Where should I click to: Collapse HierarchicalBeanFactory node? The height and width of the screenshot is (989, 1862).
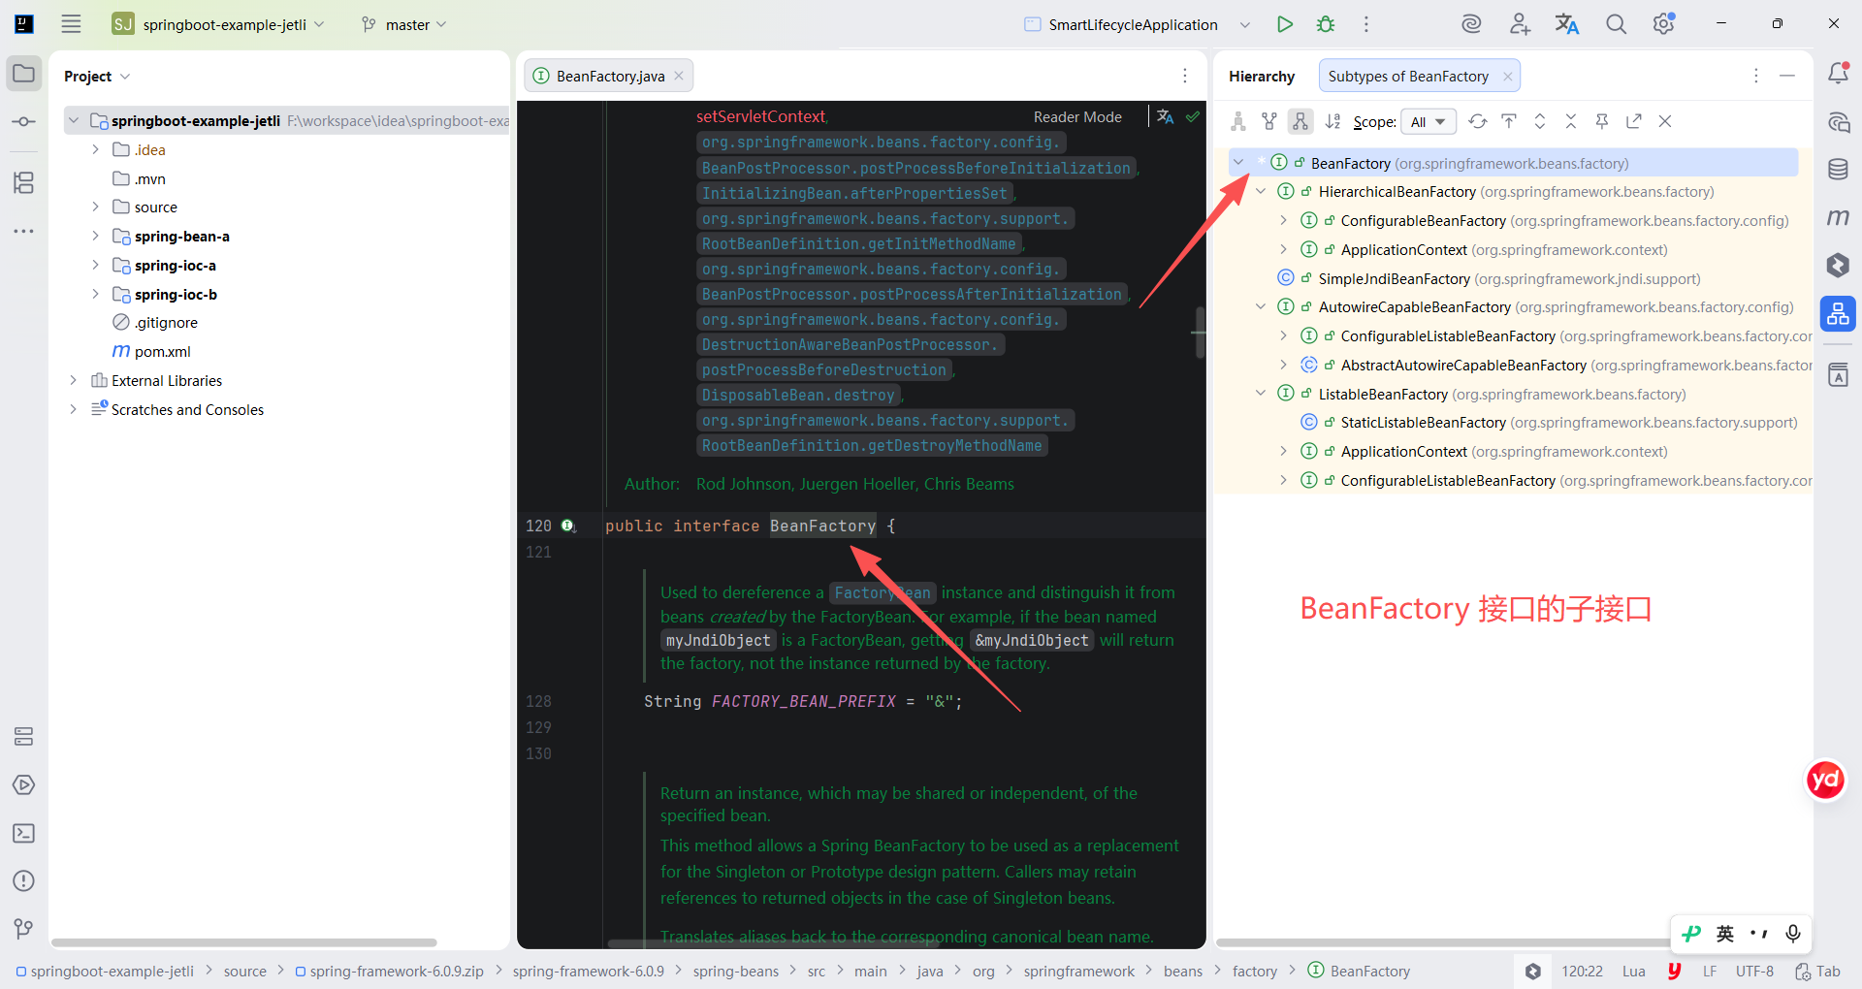pos(1261,192)
